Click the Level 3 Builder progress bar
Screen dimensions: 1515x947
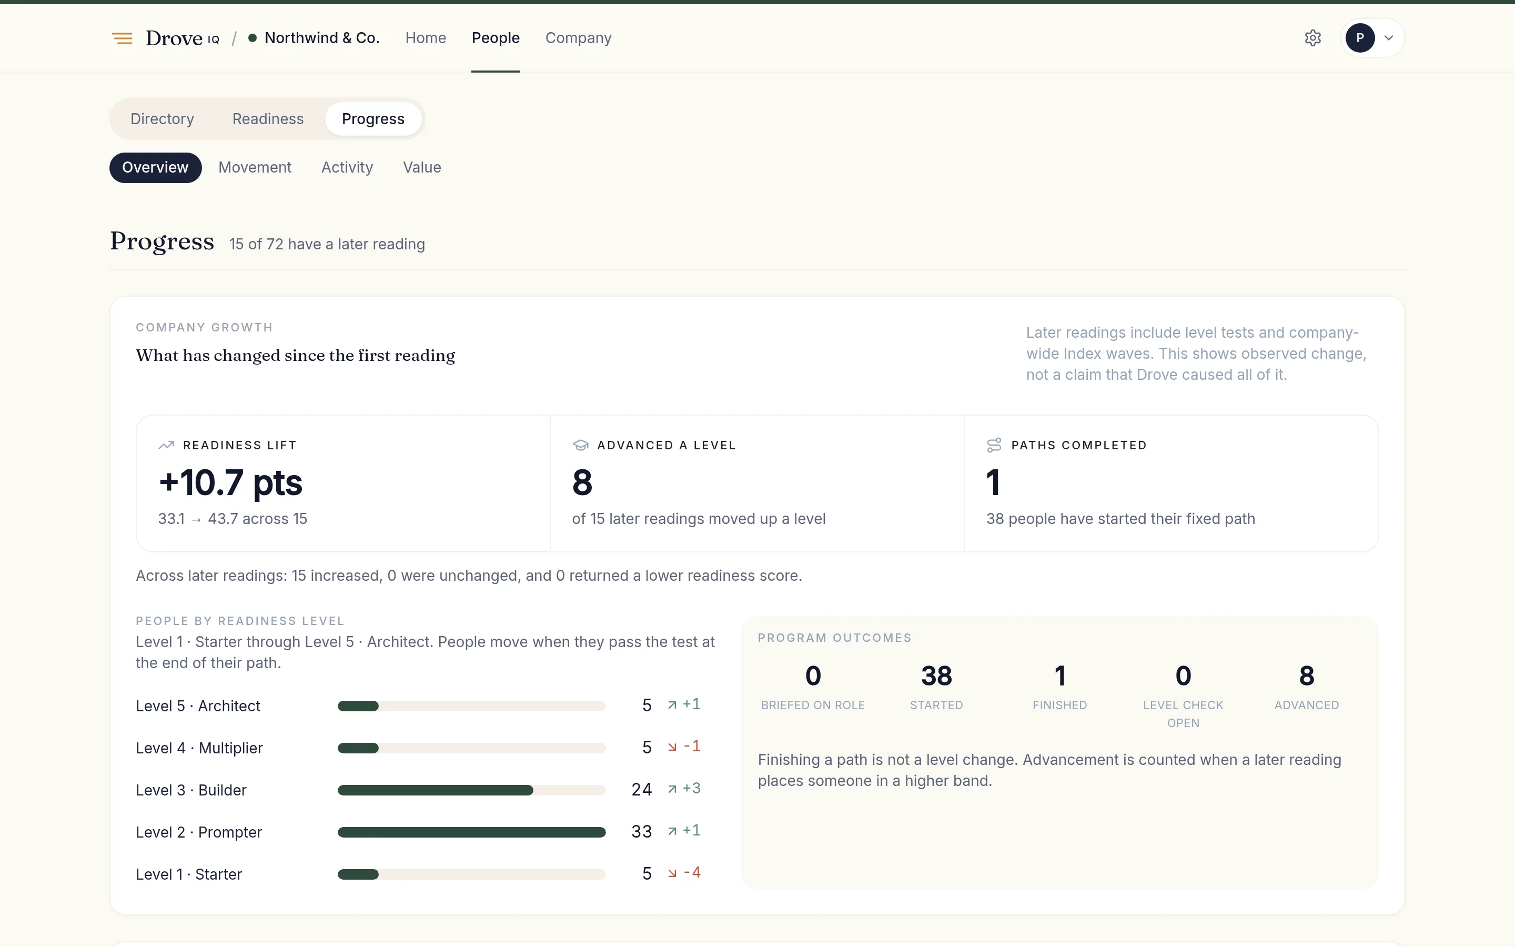click(471, 790)
